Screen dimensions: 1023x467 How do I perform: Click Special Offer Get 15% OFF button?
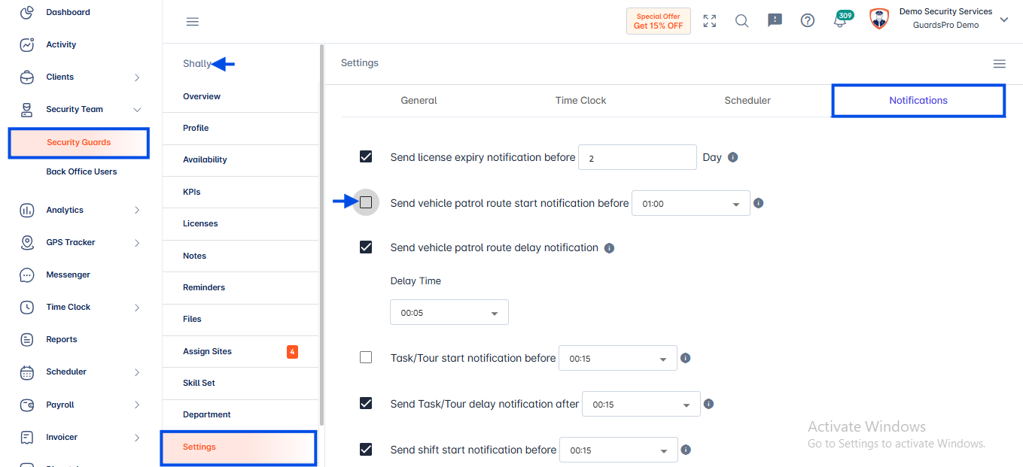tap(659, 21)
